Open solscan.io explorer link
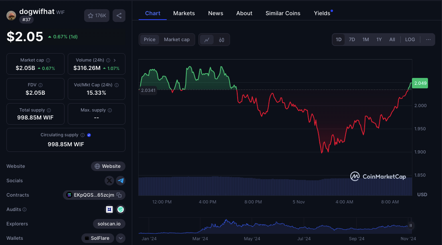Image resolution: width=442 pixels, height=245 pixels. (x=109, y=224)
